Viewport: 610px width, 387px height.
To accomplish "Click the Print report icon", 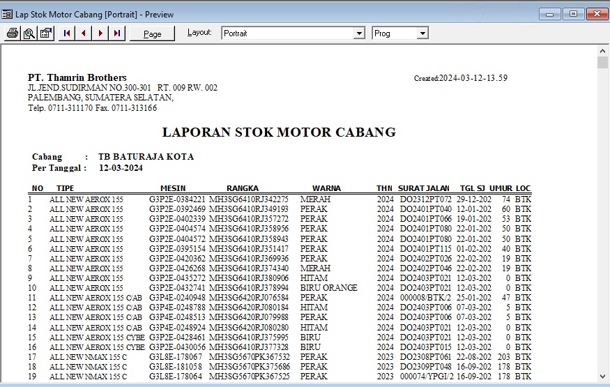I will coord(13,33).
